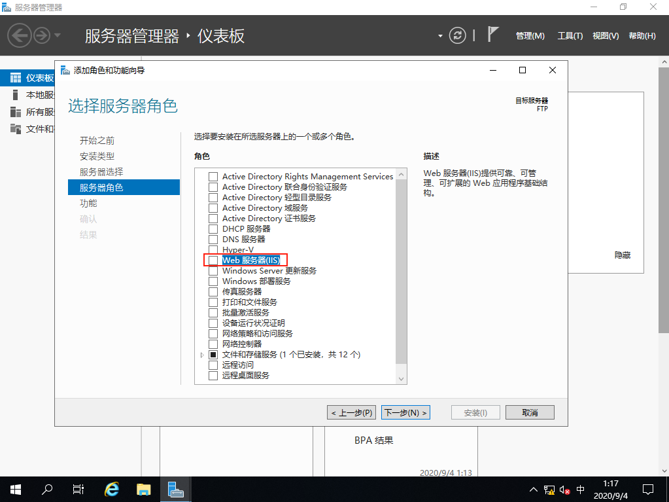Select the local server sidebar icon
The image size is (669, 502).
coord(15,95)
